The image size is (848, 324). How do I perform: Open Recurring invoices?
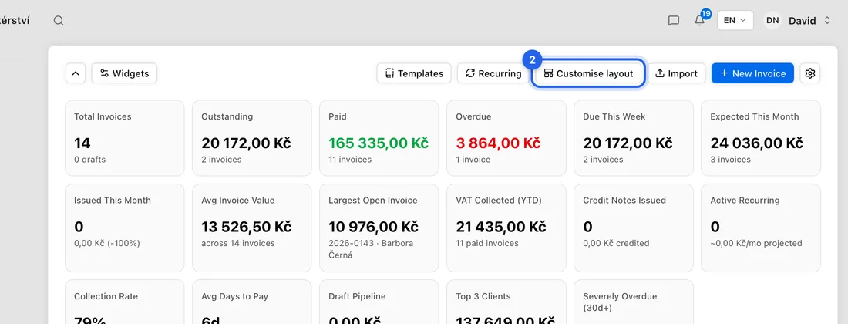point(493,73)
